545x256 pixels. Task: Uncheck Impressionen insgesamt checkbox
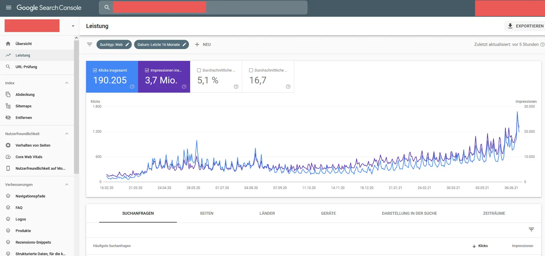(x=147, y=70)
